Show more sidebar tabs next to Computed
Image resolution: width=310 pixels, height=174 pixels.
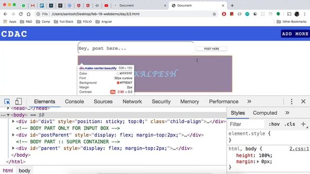point(287,113)
